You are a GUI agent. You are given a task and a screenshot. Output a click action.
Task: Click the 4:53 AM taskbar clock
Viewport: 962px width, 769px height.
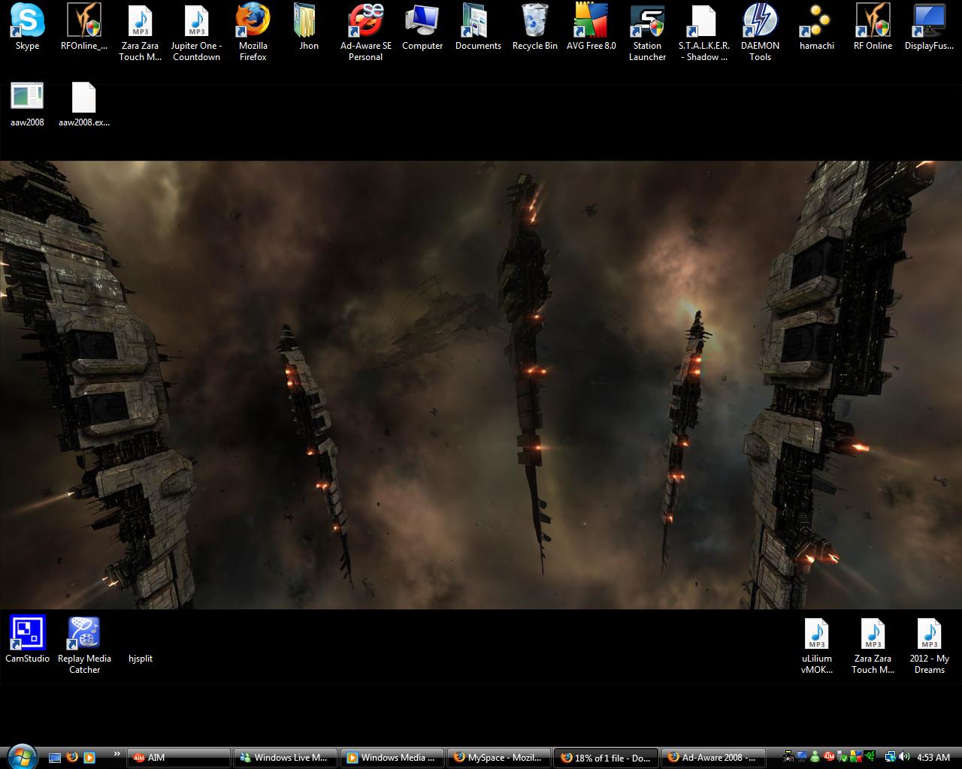pyautogui.click(x=934, y=758)
